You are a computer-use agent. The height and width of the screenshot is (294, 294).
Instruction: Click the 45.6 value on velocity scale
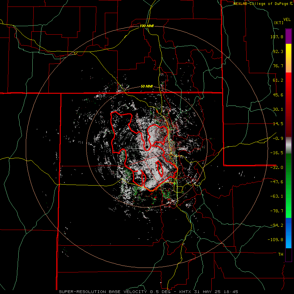pos(278,95)
